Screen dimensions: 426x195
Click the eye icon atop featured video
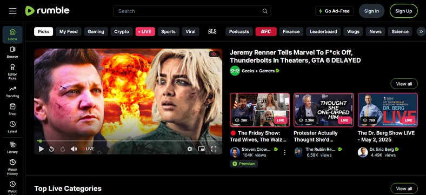[214, 55]
